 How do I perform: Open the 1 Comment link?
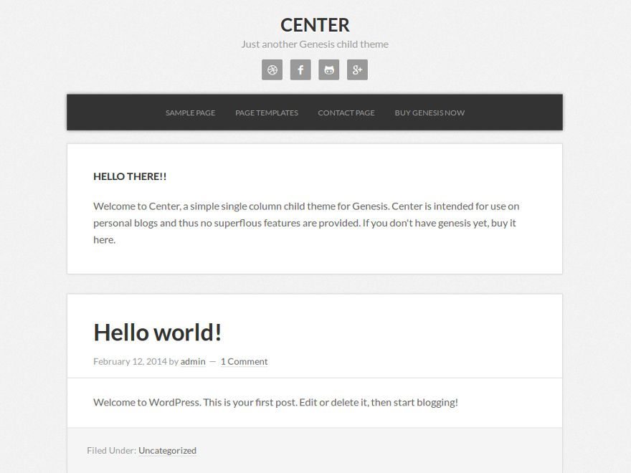point(244,362)
